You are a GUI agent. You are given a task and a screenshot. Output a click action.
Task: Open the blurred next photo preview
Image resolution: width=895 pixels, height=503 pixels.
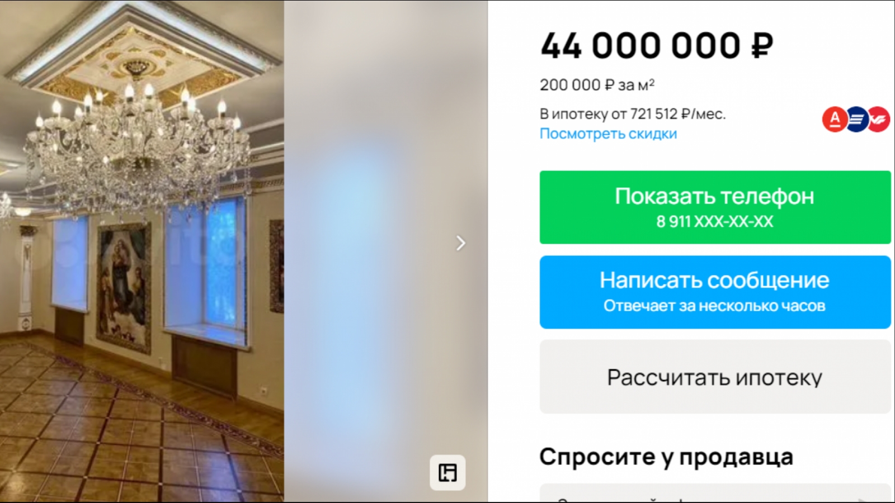click(x=386, y=251)
